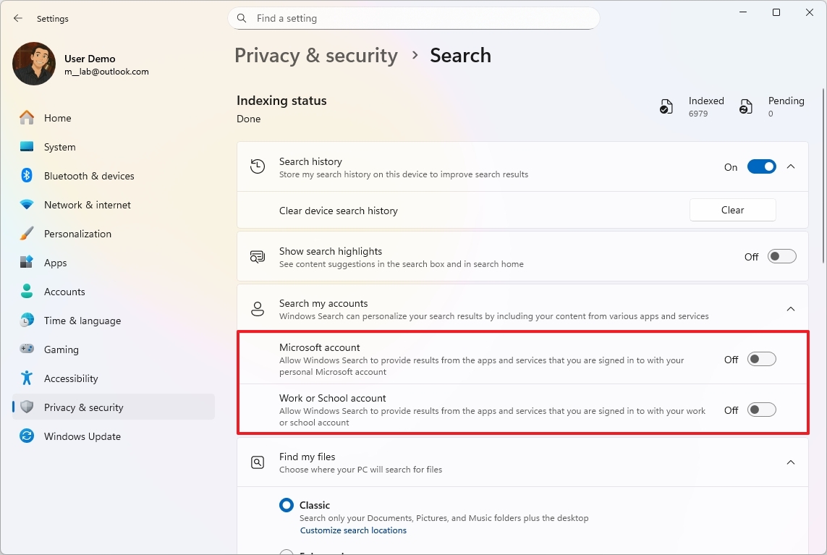The height and width of the screenshot is (555, 827).
Task: Turn on Work or School account toggle
Action: (x=761, y=410)
